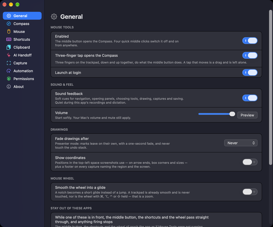
Task: Click the Permissions shield icon
Action: coord(9,79)
